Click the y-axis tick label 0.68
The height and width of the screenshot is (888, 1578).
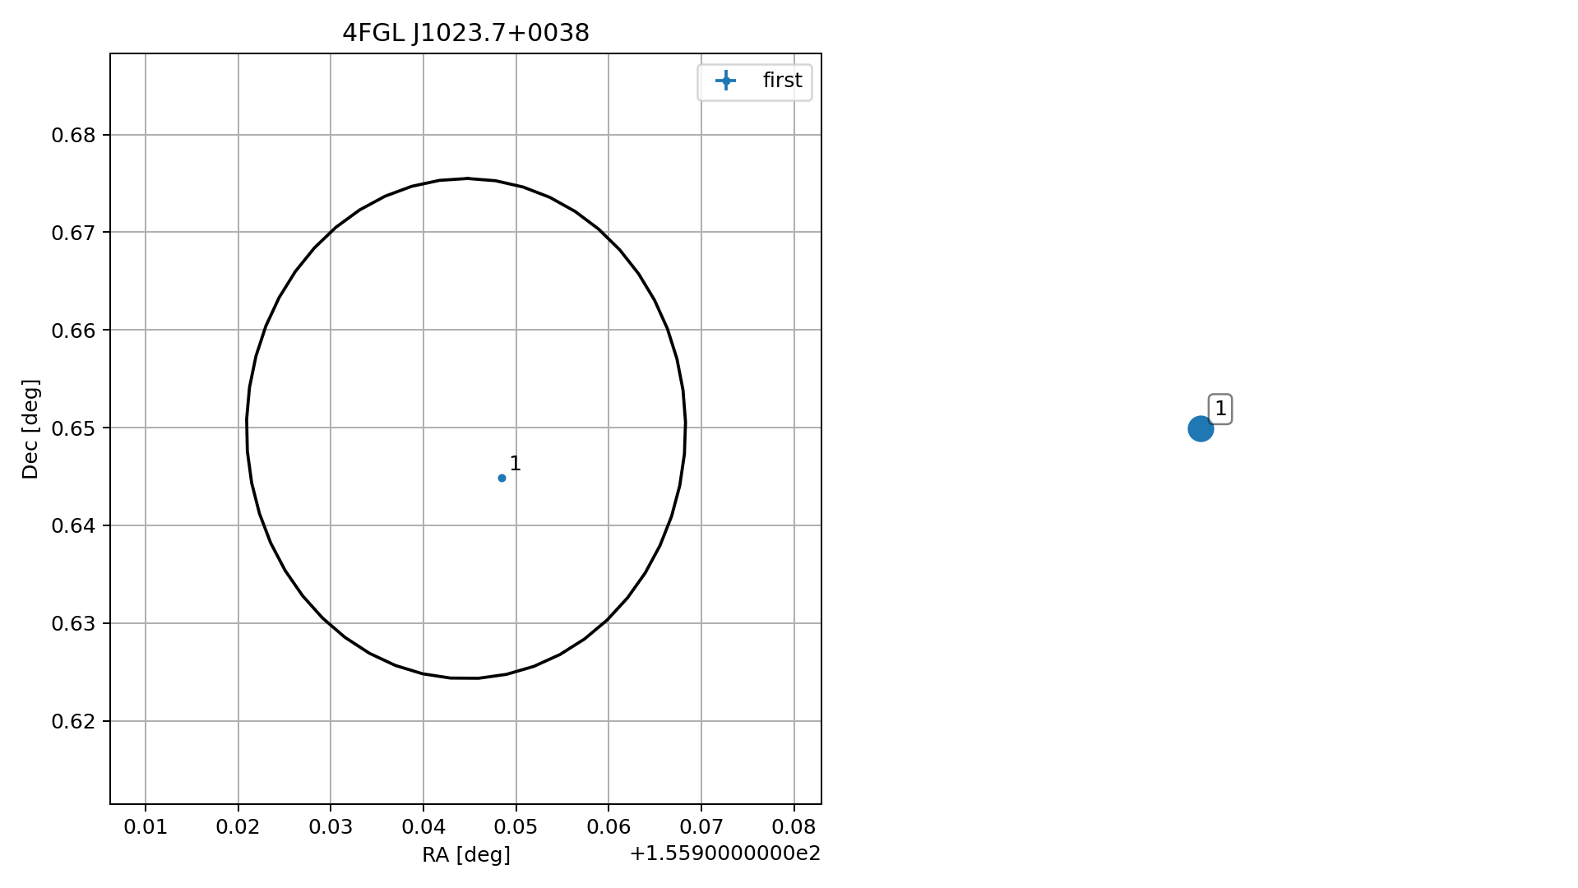tap(73, 136)
